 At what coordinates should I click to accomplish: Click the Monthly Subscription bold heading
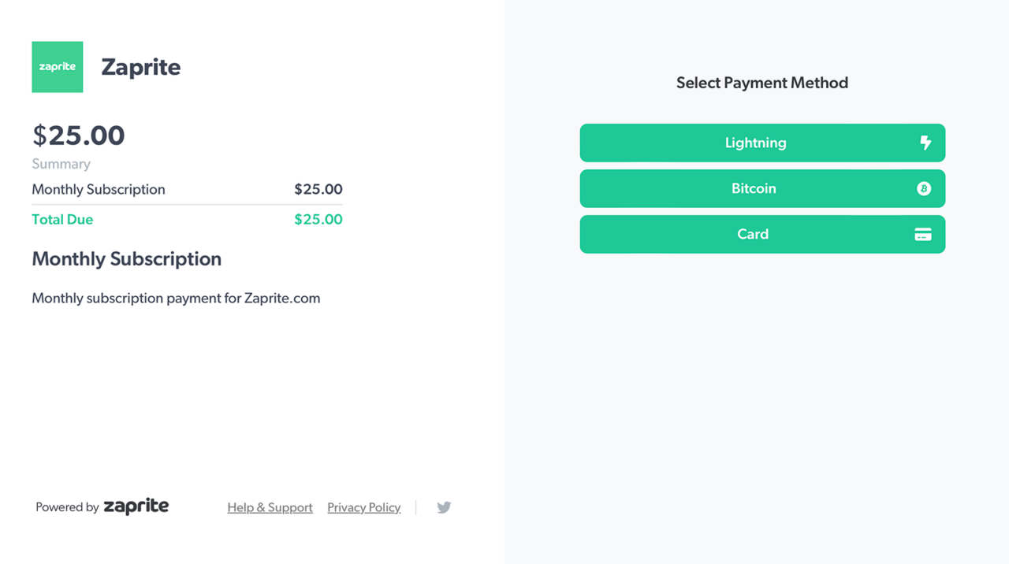tap(126, 259)
